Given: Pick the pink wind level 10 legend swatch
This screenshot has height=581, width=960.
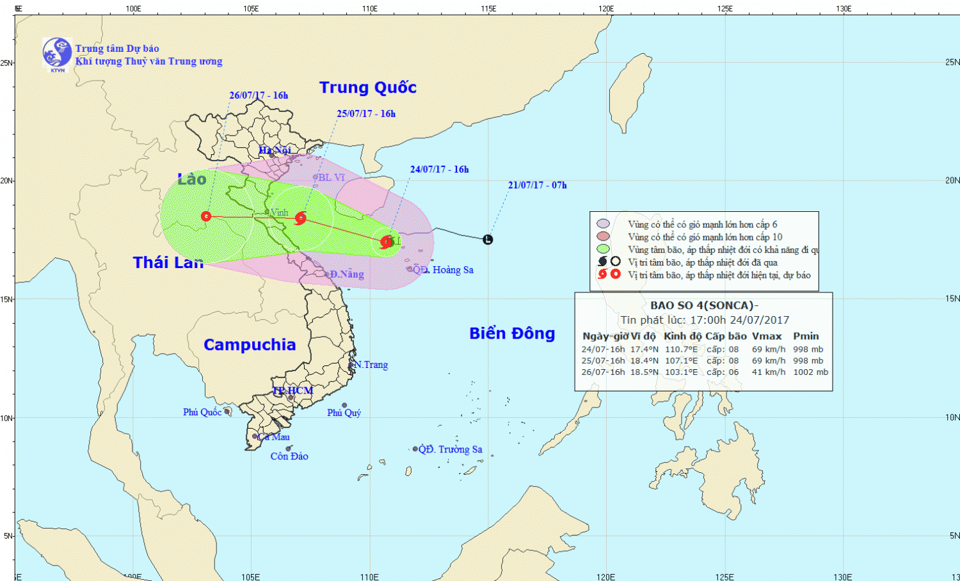Looking at the screenshot, I should pyautogui.click(x=603, y=236).
